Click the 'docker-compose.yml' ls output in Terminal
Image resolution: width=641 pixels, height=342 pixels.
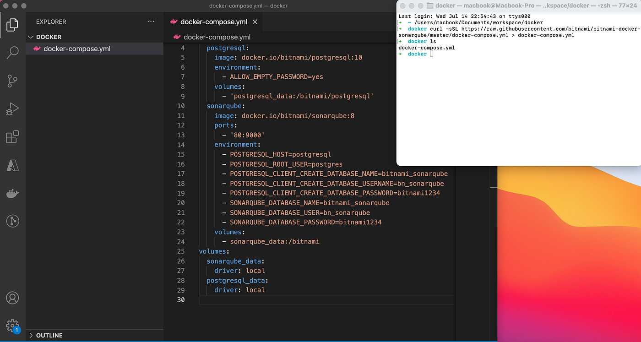click(x=427, y=48)
